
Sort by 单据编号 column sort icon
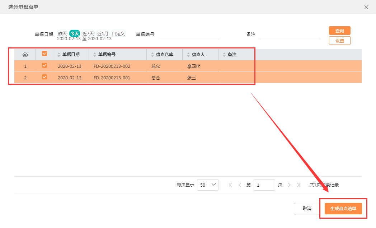tap(95, 55)
